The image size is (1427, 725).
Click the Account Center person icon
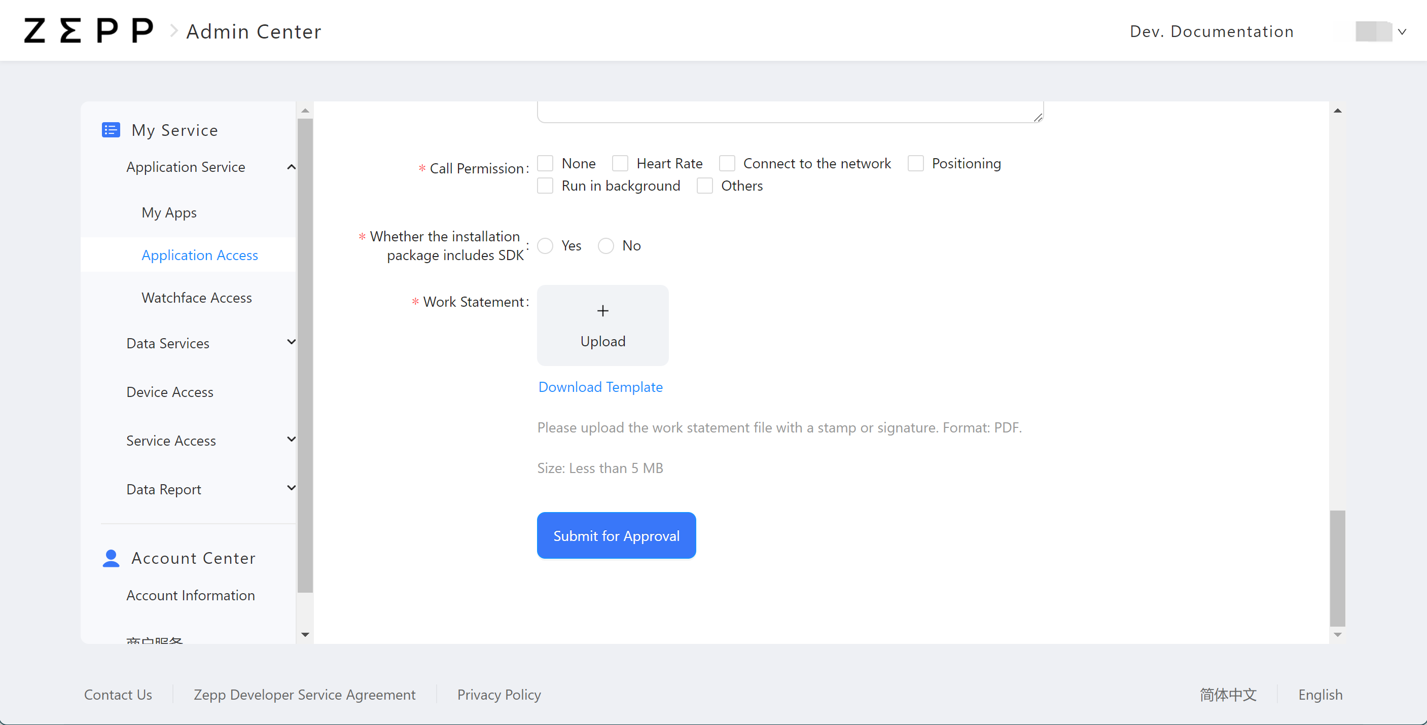pyautogui.click(x=111, y=558)
